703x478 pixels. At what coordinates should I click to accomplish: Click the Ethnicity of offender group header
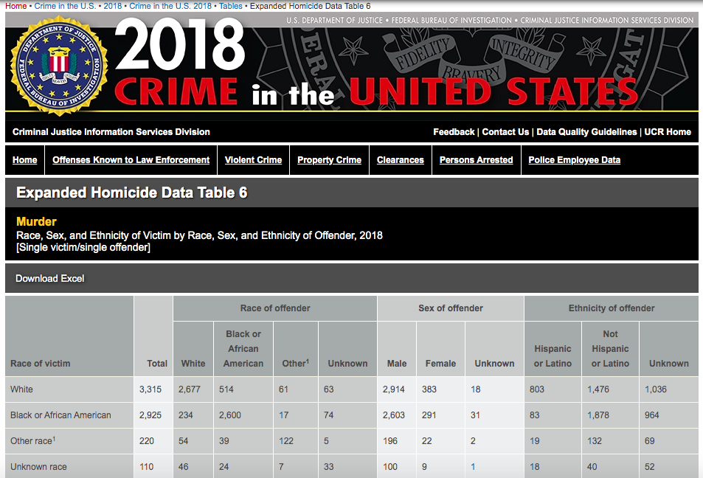click(x=612, y=308)
